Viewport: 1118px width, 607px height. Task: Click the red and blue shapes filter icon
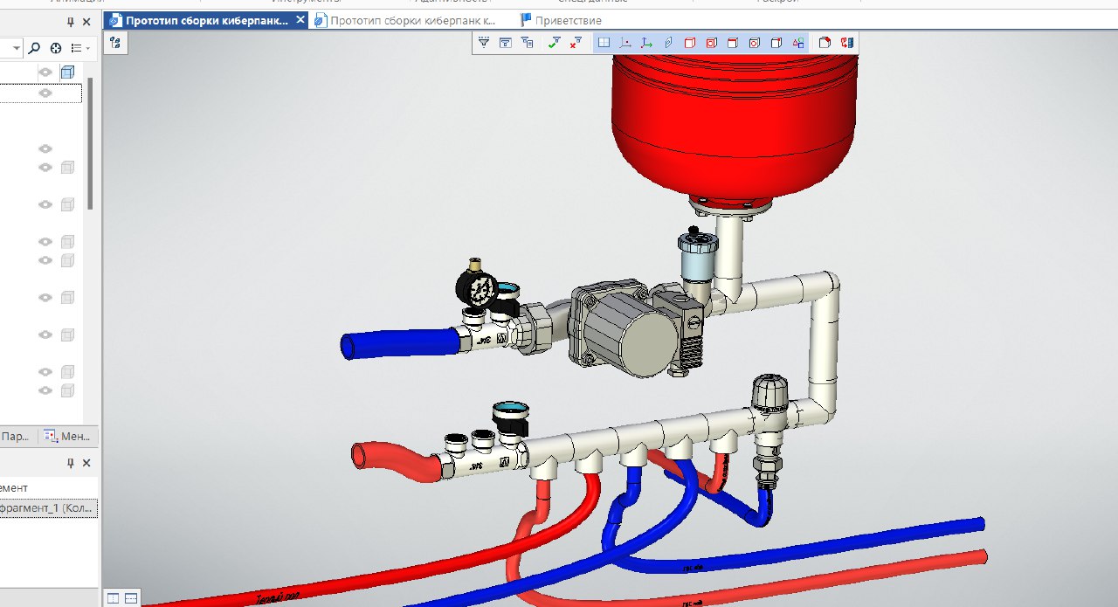point(798,42)
